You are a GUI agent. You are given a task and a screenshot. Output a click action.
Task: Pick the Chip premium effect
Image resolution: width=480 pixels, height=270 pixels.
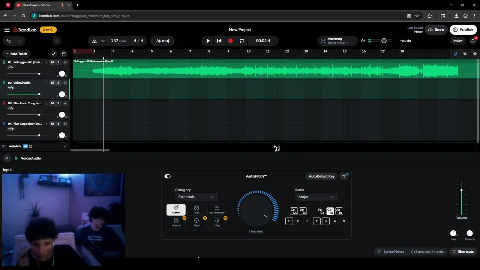[x=217, y=222]
